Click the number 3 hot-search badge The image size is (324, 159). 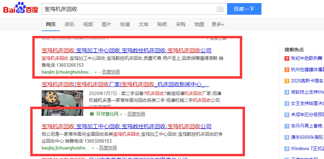tap(287, 81)
